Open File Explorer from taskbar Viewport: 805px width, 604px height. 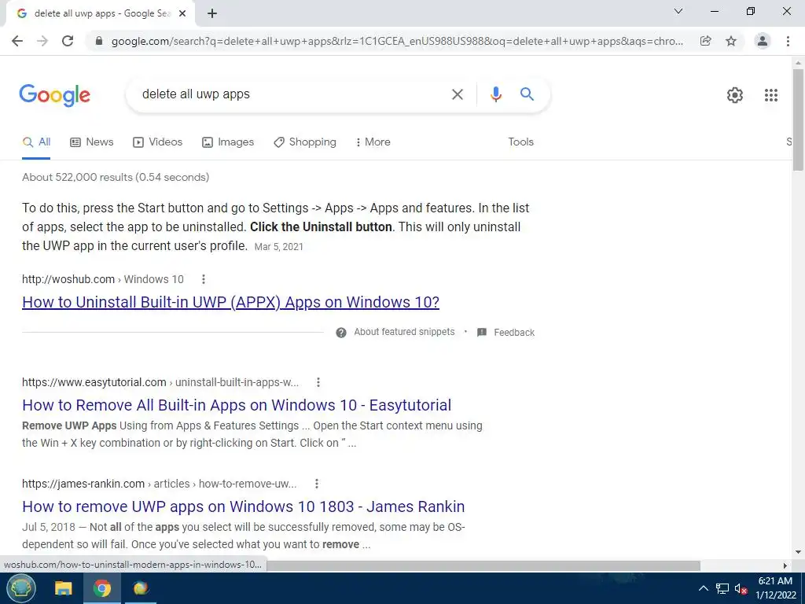click(x=63, y=588)
